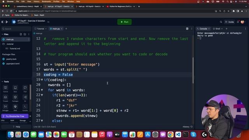Open the Debugger tool in the Tools panel
This screenshot has width=249, height=140.
[x=5, y=107]
